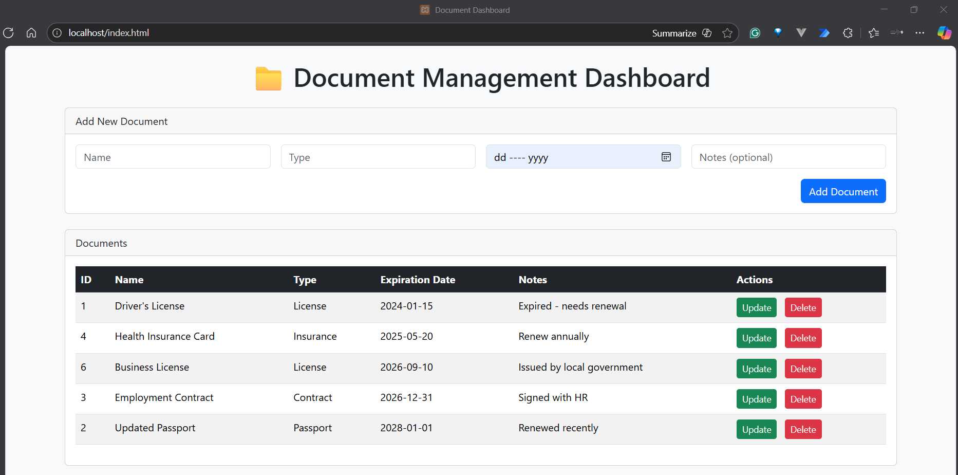Viewport: 958px width, 475px height.
Task: Click the Type input field
Action: [x=378, y=157]
